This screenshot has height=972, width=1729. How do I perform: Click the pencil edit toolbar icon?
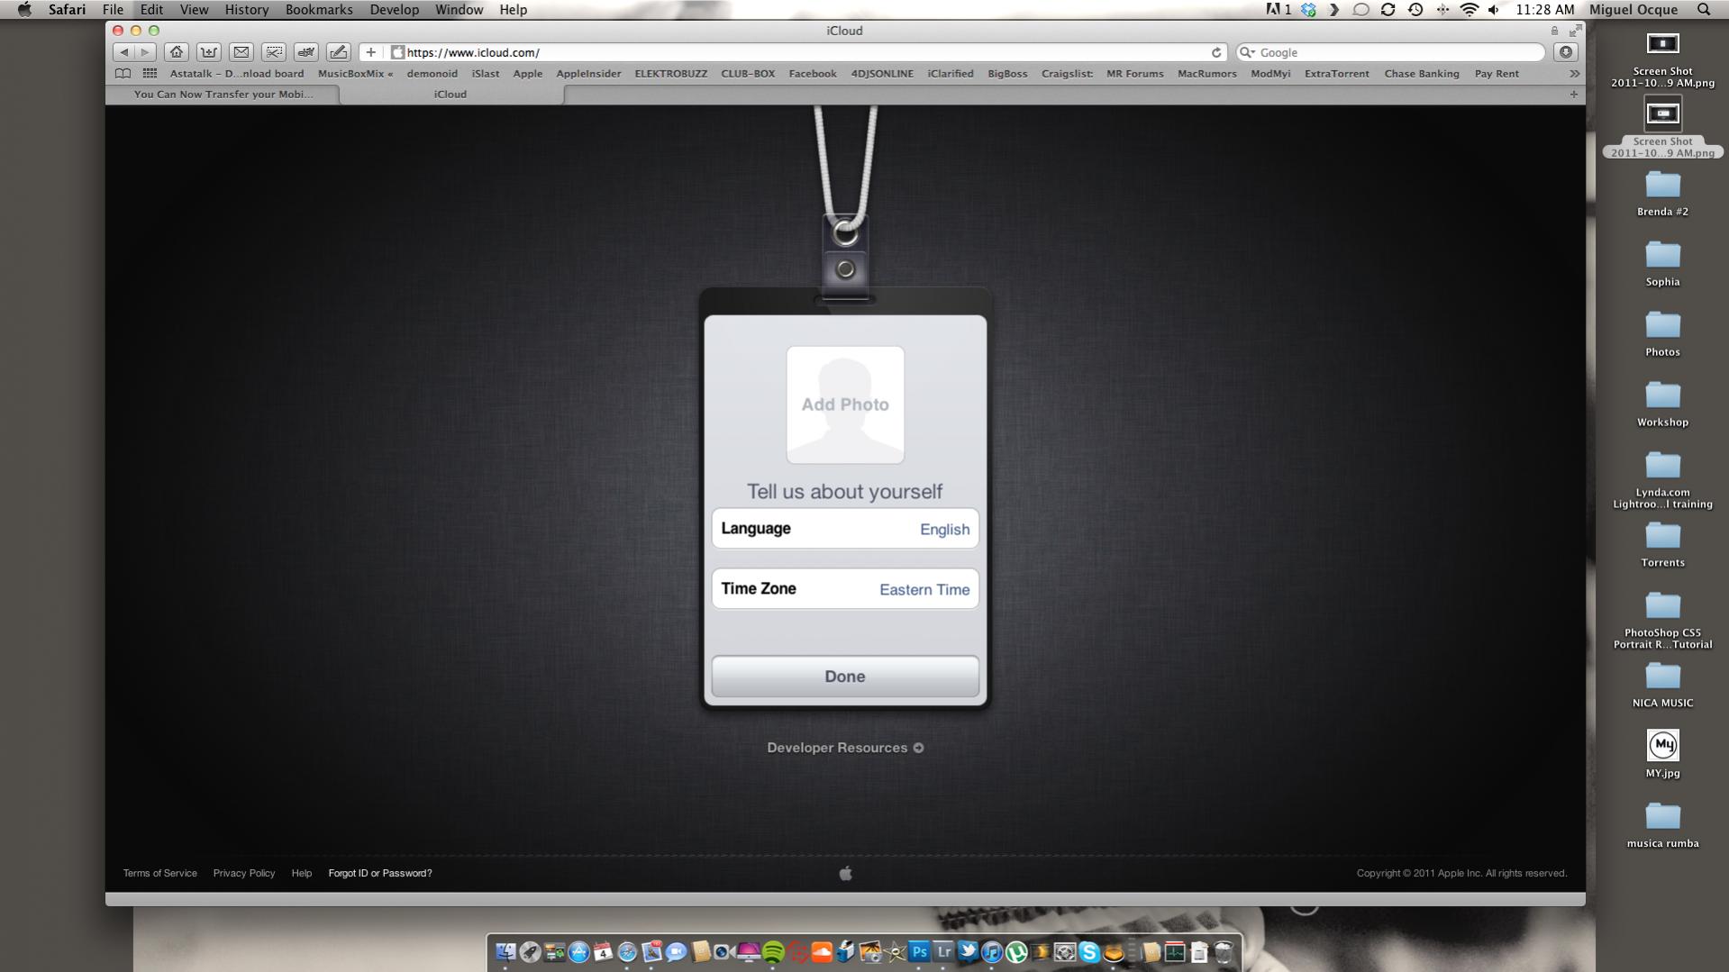pyautogui.click(x=339, y=52)
